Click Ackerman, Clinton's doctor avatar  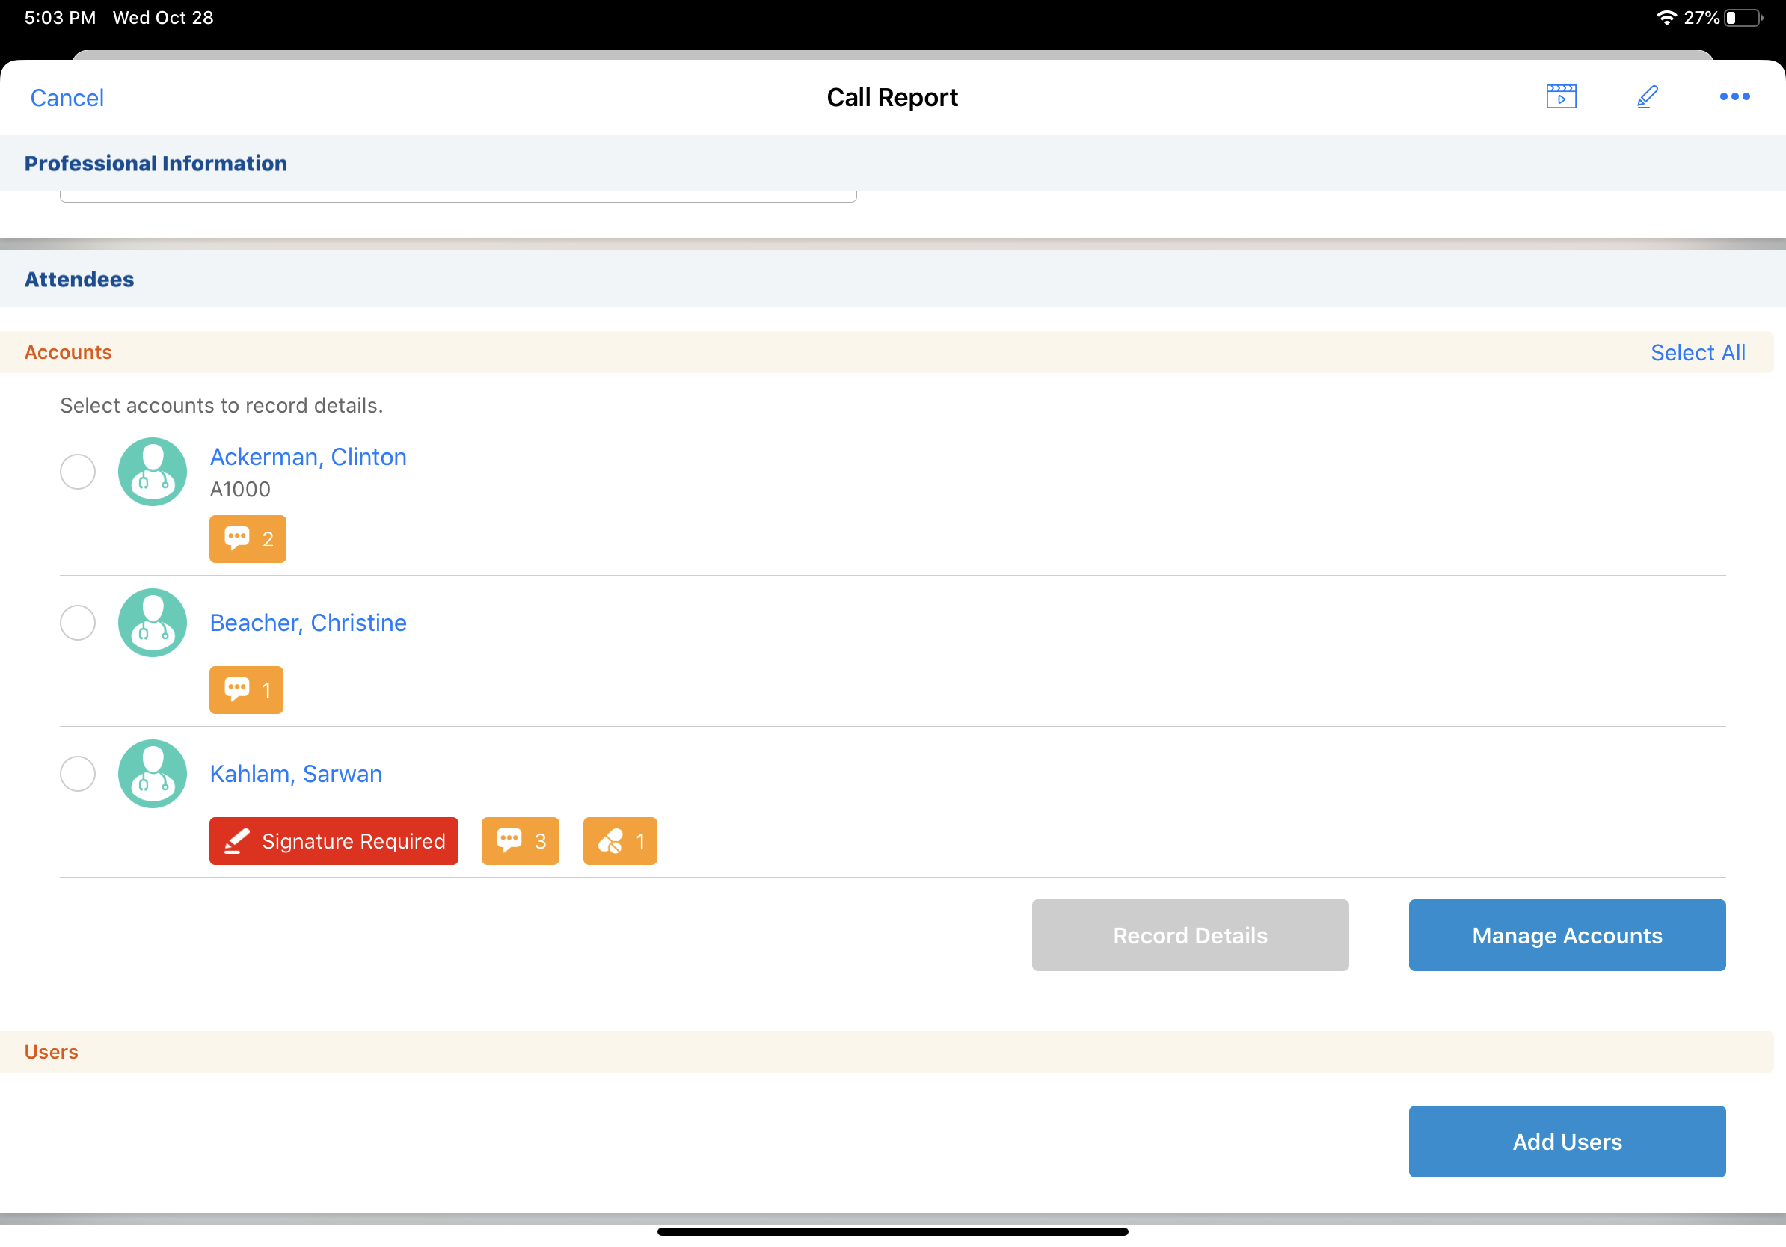click(x=153, y=472)
